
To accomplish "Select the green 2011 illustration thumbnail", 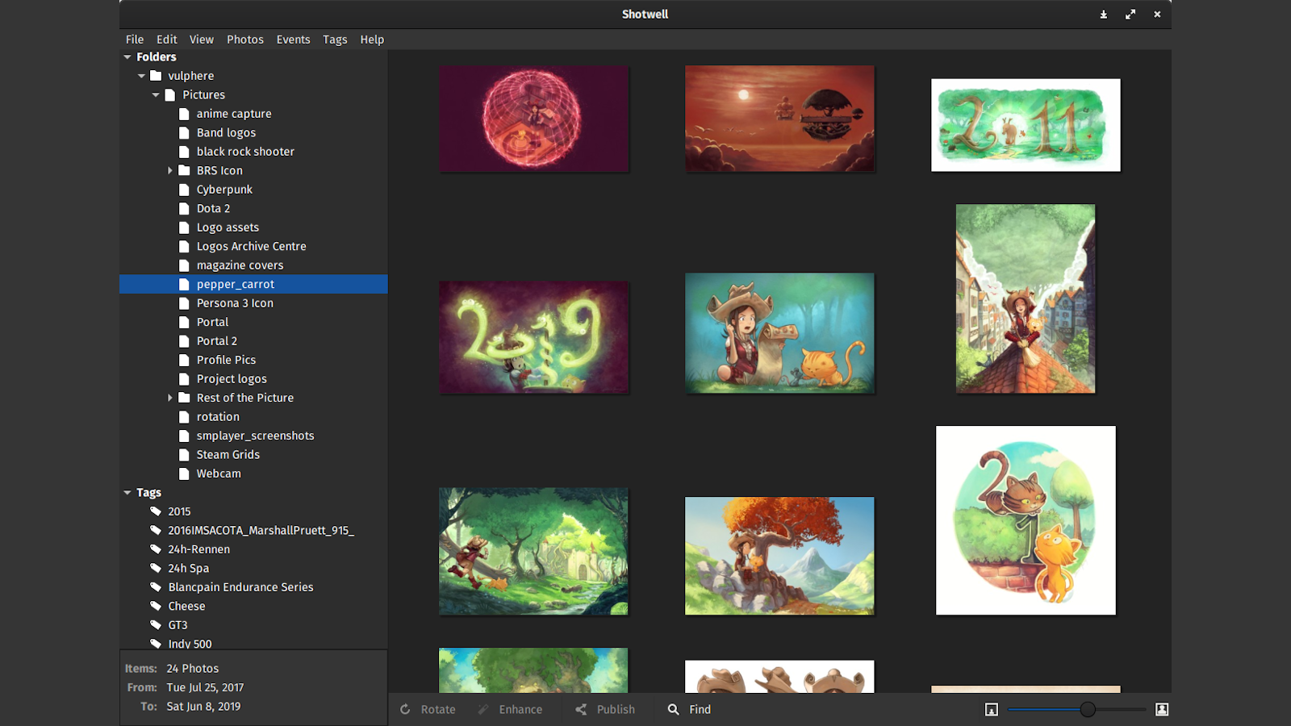I will (x=1026, y=125).
